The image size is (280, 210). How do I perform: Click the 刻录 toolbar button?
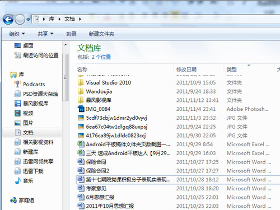point(71,34)
